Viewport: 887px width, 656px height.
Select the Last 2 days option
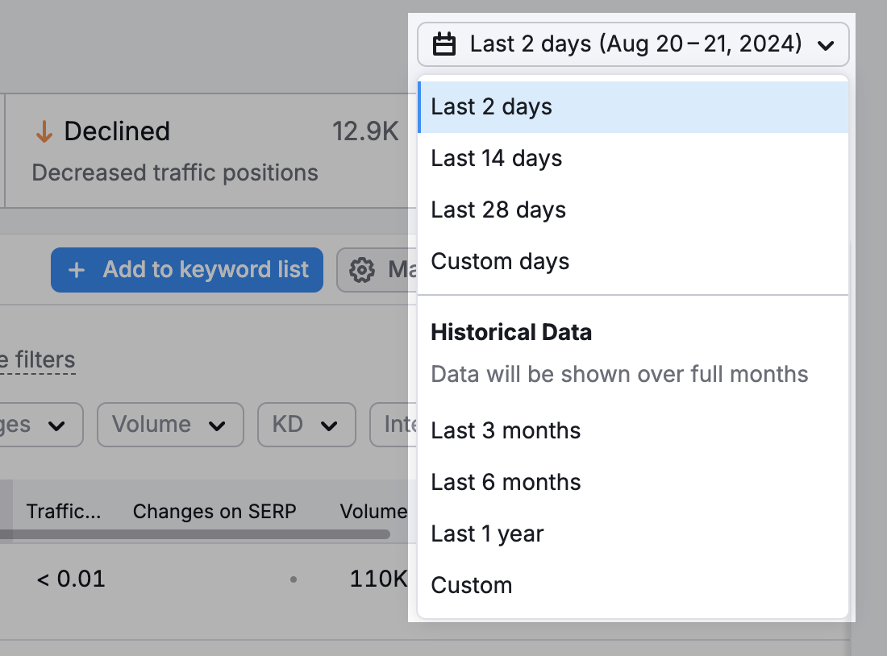tap(491, 107)
